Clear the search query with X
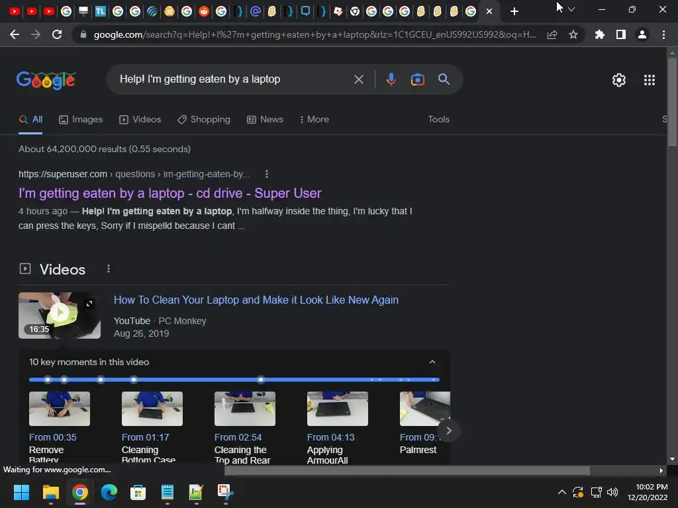This screenshot has height=508, width=678. tap(358, 79)
